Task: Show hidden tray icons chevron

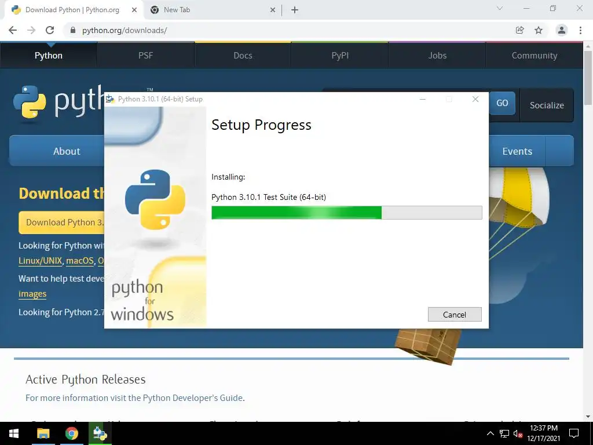Action: click(490, 433)
